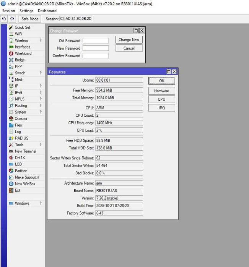Open the PPP icon
This screenshot has height=267, width=249.
coord(11,66)
